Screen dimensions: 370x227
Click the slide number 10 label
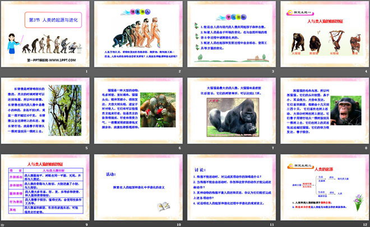179,225
